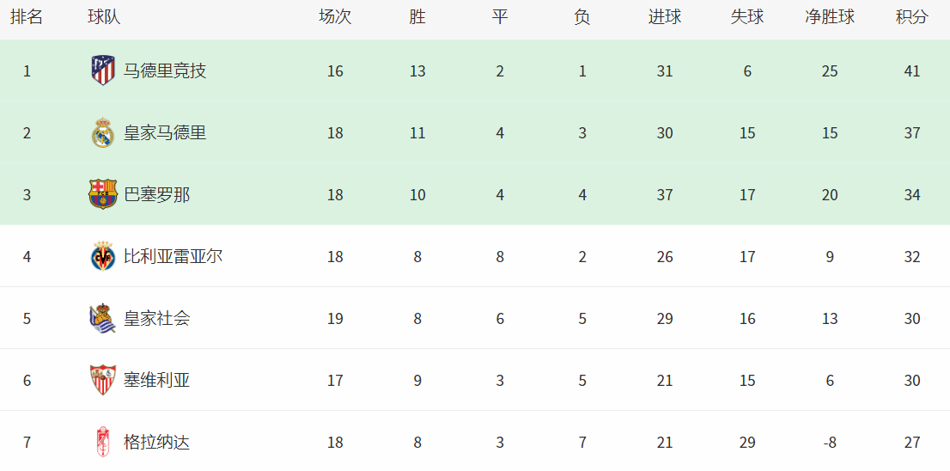This screenshot has height=471, width=950.
Task: Click Atlético Madrid's 41 points cell
Action: pos(911,71)
